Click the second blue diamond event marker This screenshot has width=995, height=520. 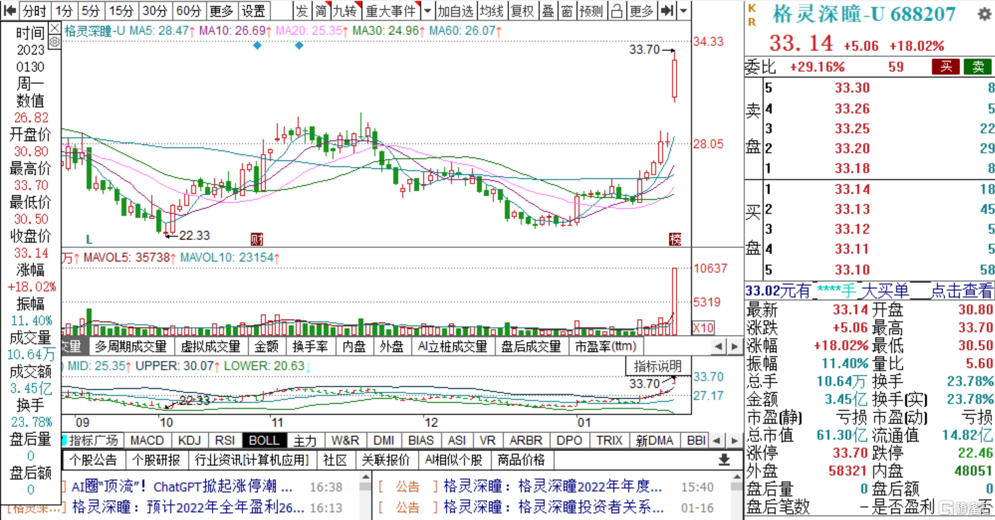pyautogui.click(x=299, y=46)
